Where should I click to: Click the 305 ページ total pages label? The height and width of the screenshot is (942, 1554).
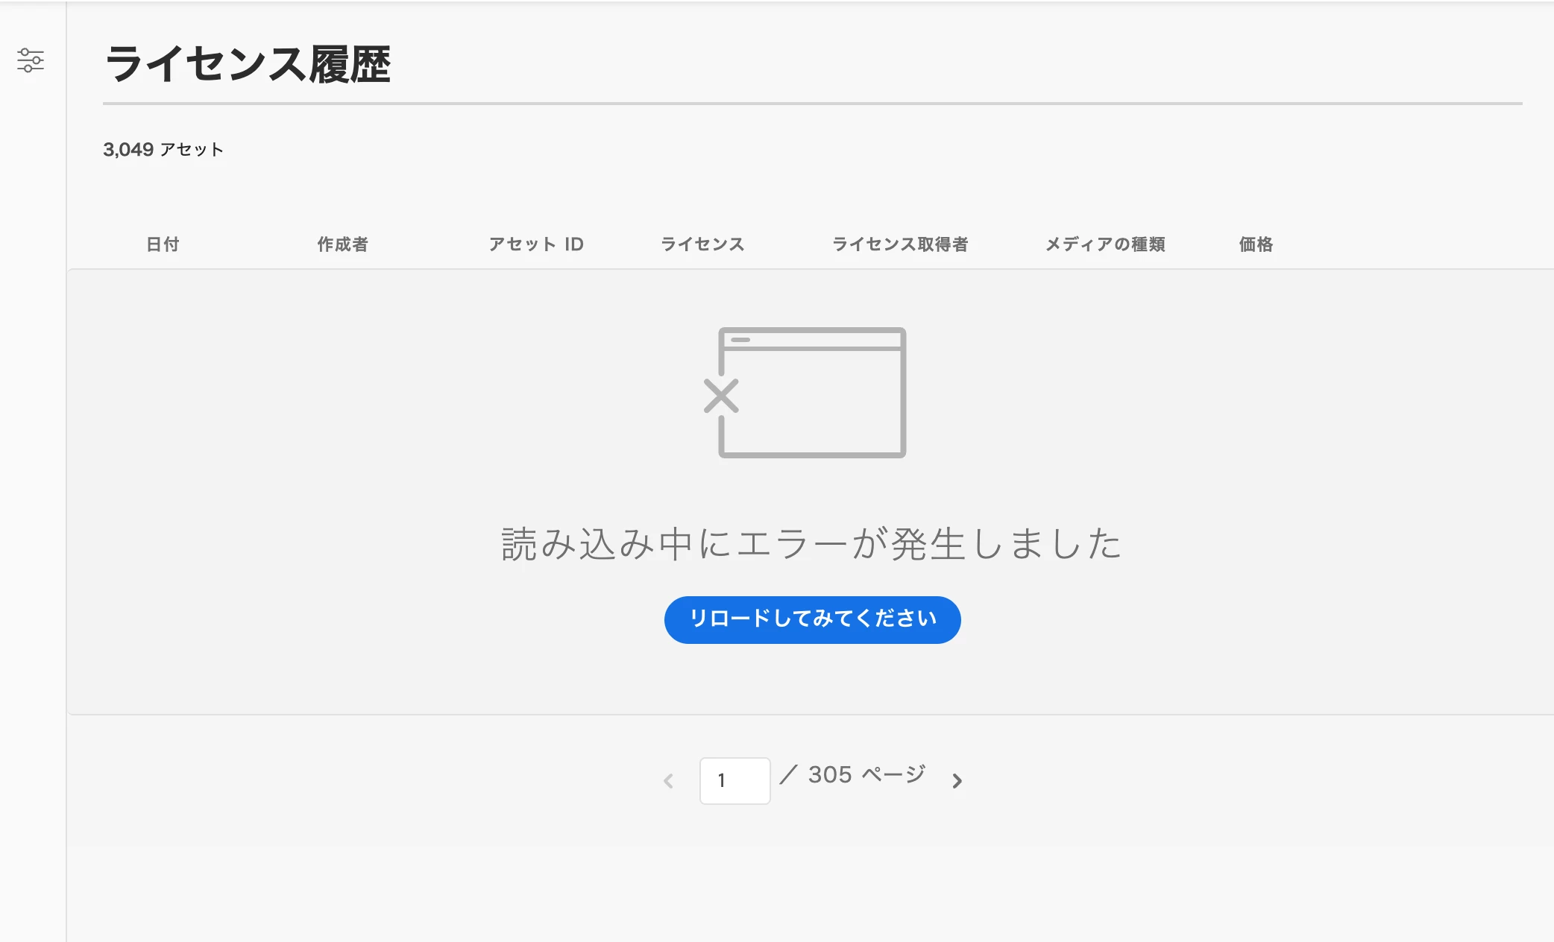[x=866, y=775]
